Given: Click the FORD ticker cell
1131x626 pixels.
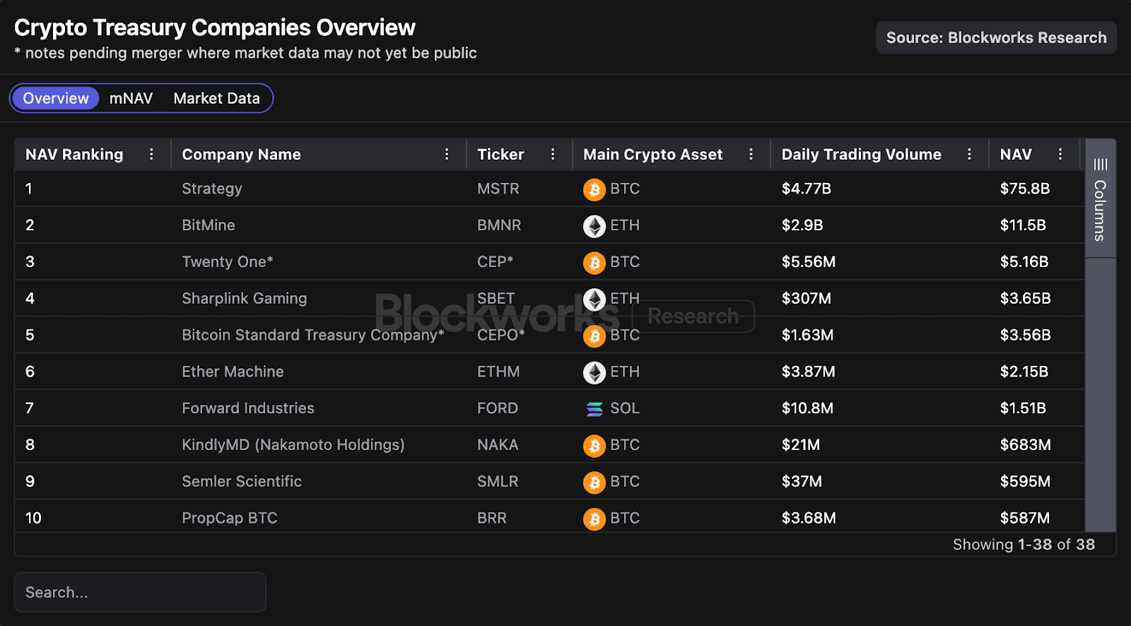Looking at the screenshot, I should [498, 408].
